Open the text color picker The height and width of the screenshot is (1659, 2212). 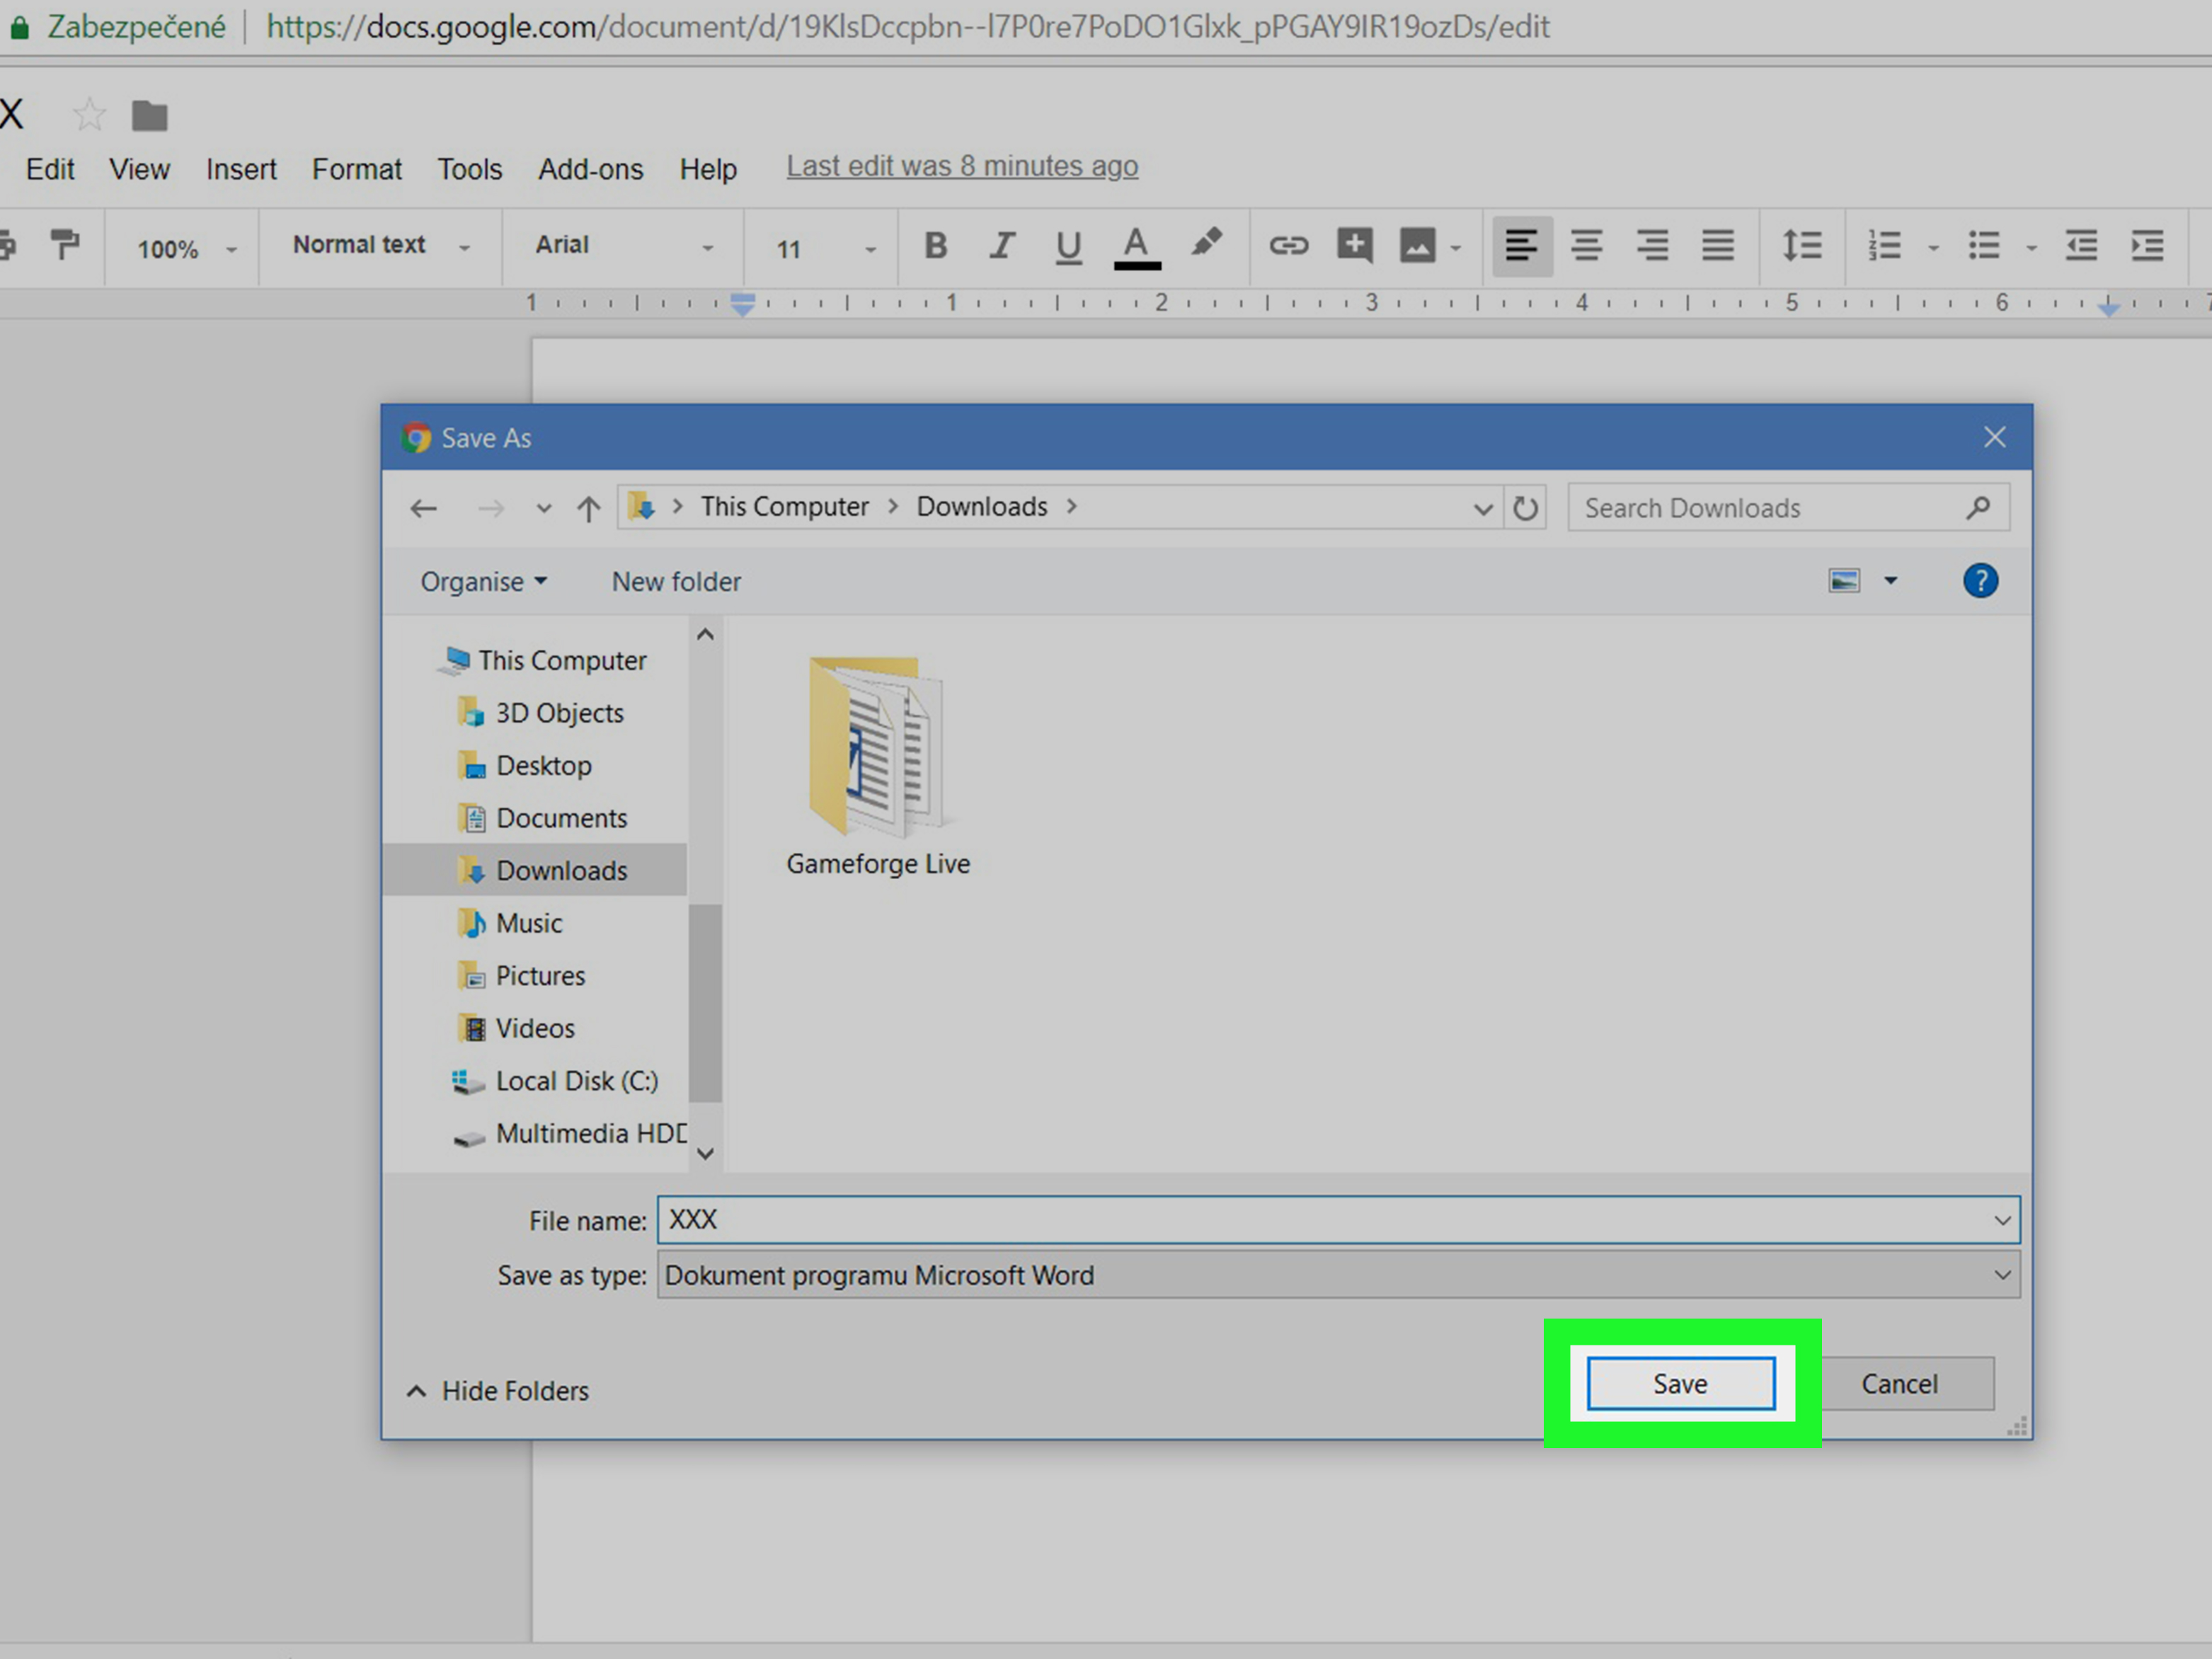1136,247
